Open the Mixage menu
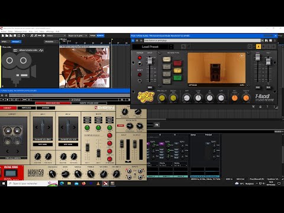The width and height of the screenshot is (284, 213). (x=21, y=31)
